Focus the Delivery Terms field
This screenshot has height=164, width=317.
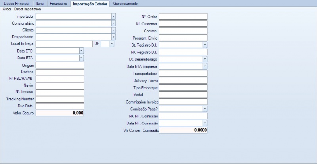click(x=183, y=81)
